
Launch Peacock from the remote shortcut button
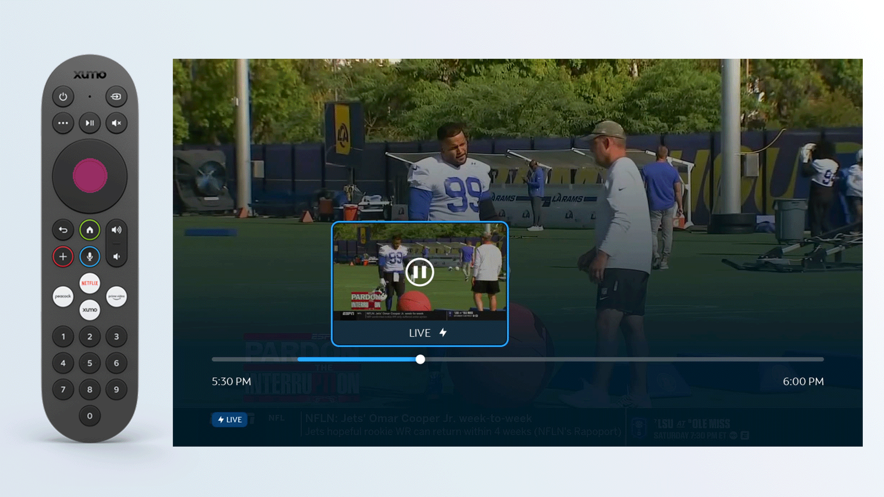click(x=63, y=296)
